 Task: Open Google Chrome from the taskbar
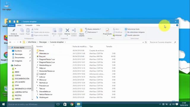pos(72,104)
